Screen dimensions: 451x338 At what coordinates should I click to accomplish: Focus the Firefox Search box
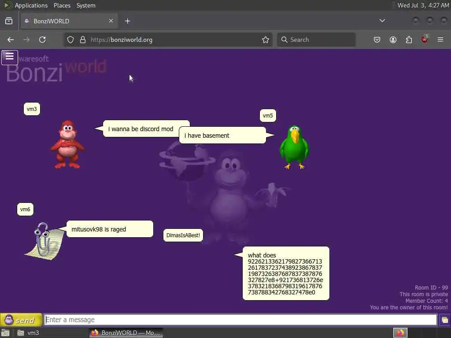[x=316, y=40]
